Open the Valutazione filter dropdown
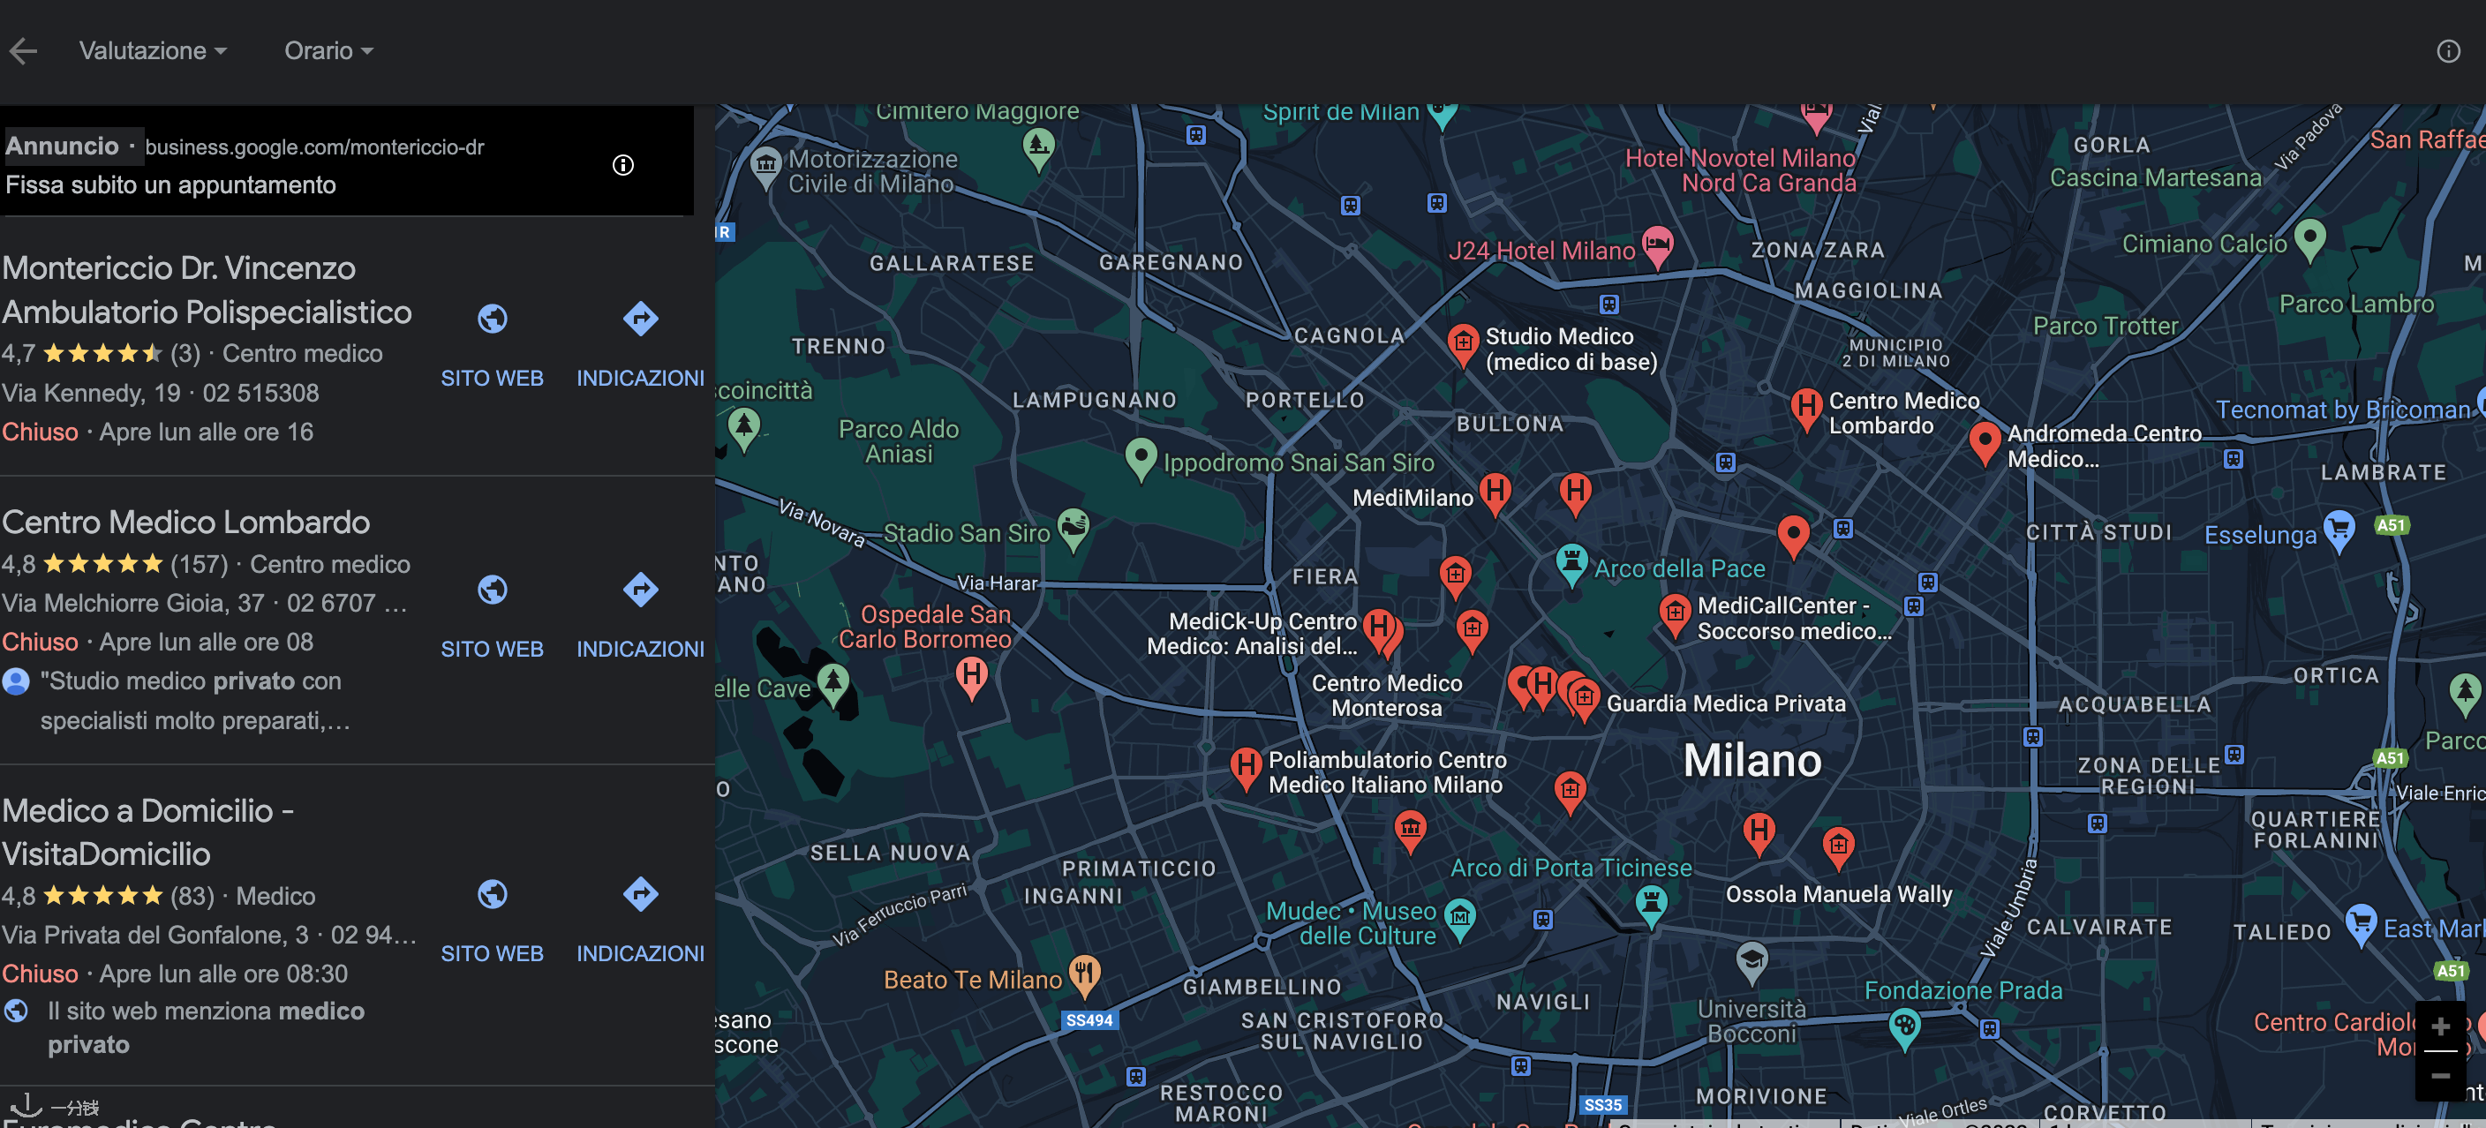This screenshot has width=2486, height=1128. click(x=153, y=50)
